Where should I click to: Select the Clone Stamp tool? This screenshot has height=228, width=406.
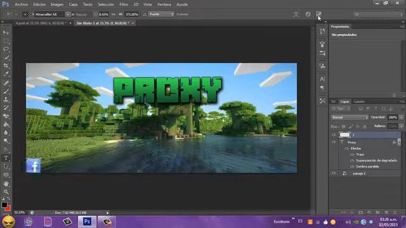(x=6, y=99)
